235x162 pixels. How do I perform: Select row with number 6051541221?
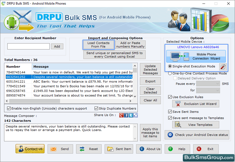tap(69, 82)
